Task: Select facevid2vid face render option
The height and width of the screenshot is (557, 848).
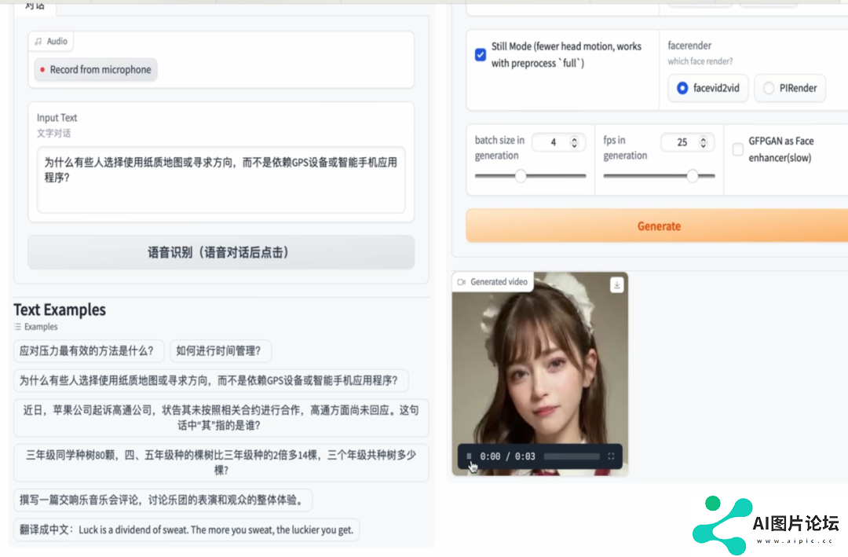Action: [x=708, y=88]
